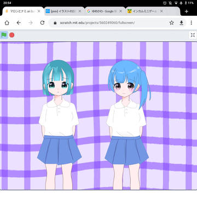Exit fullscreen mode with the shrink icon

coord(193,35)
